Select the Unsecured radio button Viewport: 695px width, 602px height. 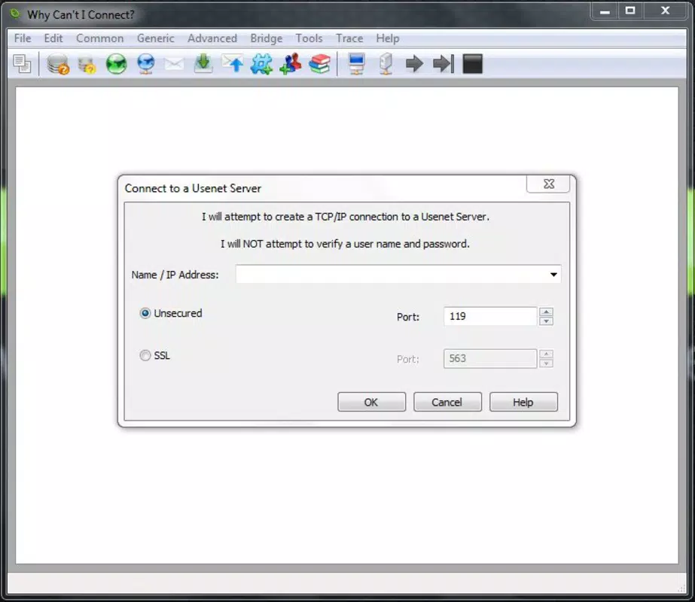tap(145, 313)
